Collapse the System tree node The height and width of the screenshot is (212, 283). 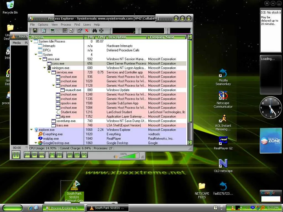36,54
